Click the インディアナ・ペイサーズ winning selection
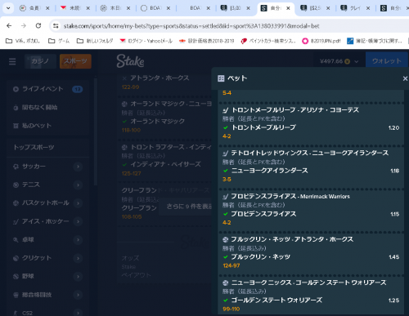 [165, 164]
